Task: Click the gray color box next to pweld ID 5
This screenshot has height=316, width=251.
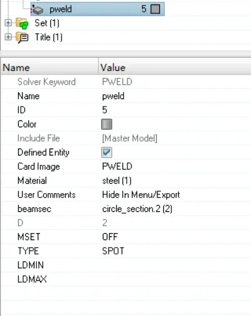Action: (155, 9)
